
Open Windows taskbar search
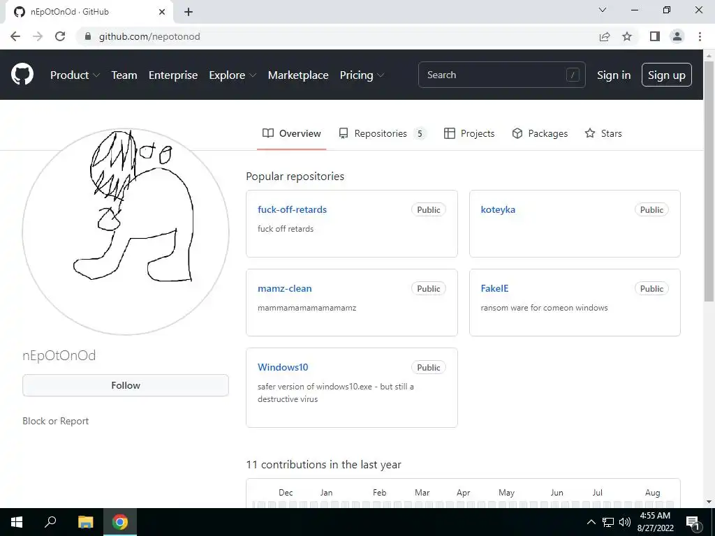tap(50, 522)
